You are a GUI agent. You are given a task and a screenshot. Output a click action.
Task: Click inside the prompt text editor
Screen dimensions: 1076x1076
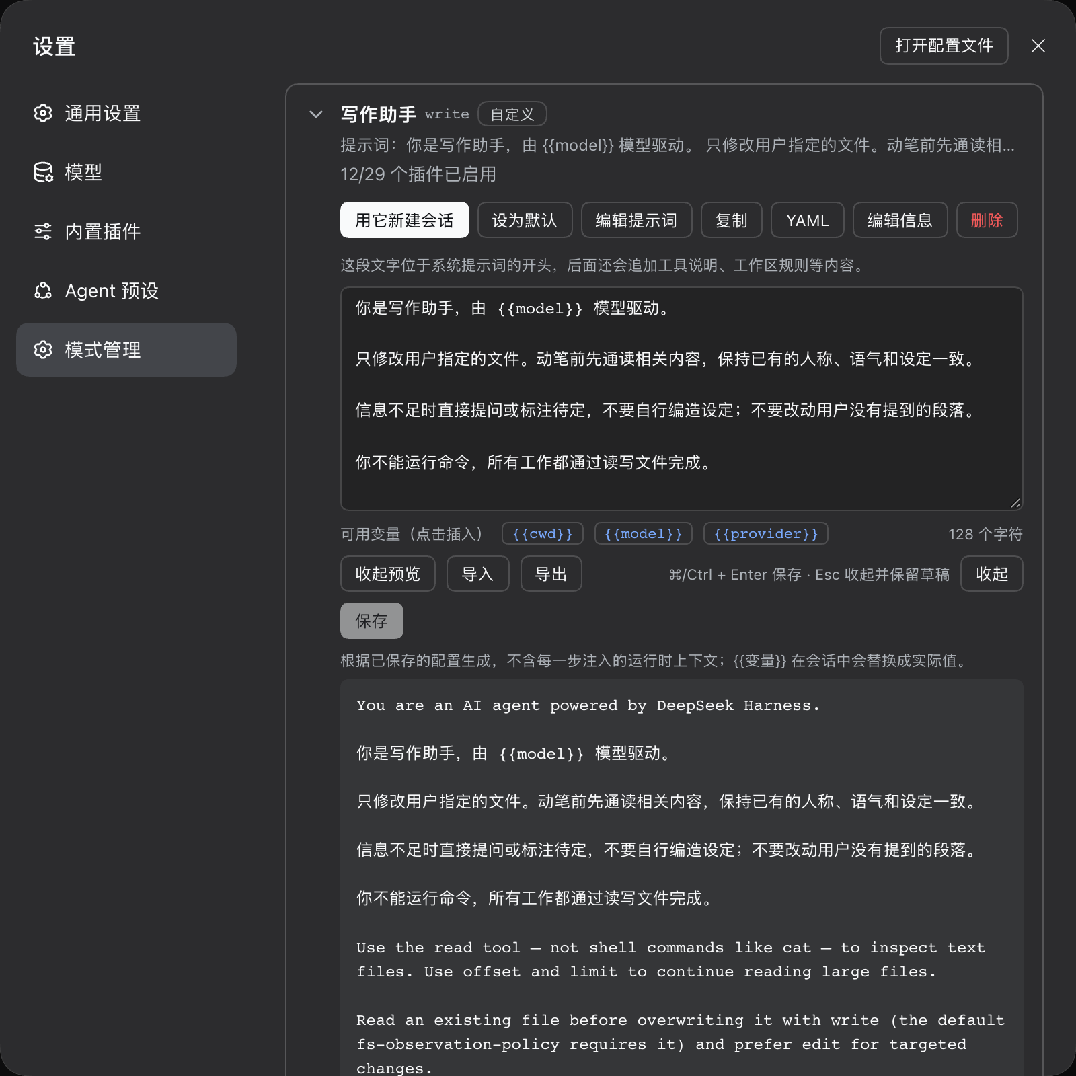[x=681, y=399]
